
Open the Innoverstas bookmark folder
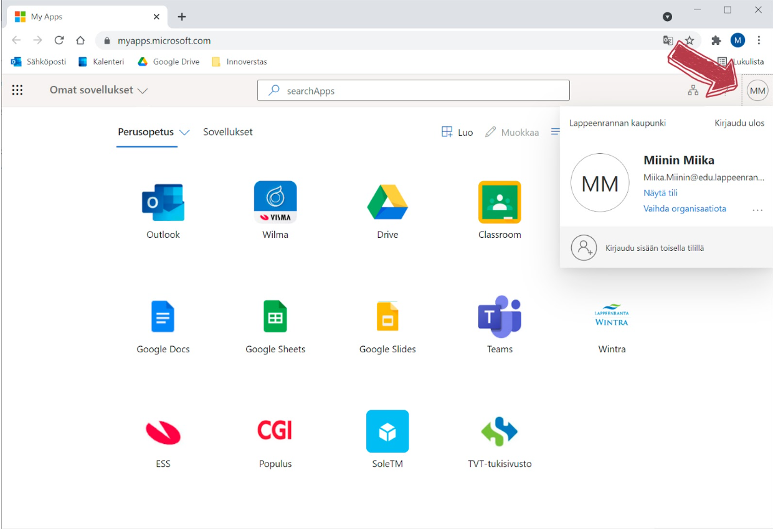pyautogui.click(x=240, y=62)
